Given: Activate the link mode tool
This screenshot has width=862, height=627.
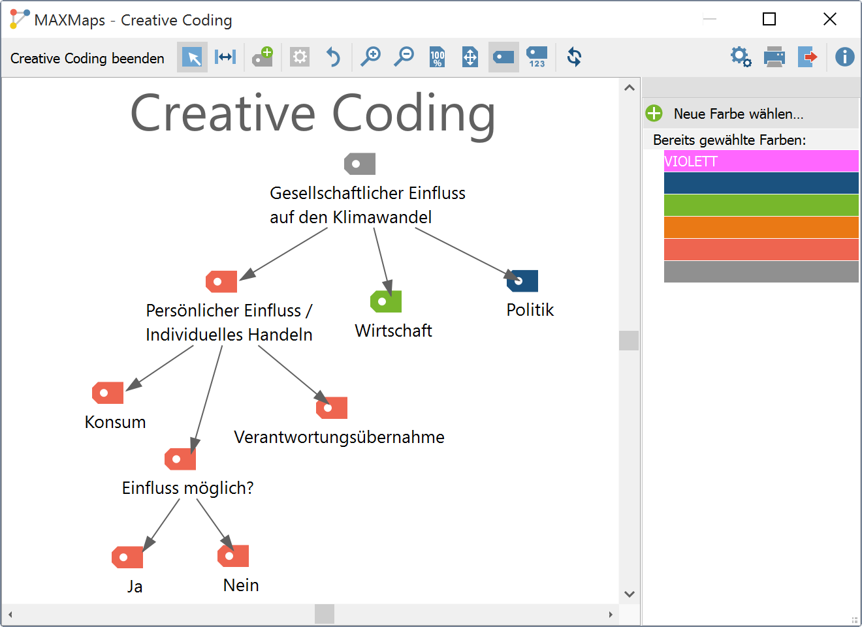Looking at the screenshot, I should point(225,57).
